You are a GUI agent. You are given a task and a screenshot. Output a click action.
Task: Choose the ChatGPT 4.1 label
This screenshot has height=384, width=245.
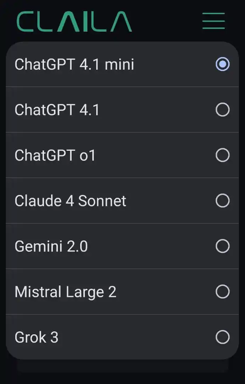[57, 110]
